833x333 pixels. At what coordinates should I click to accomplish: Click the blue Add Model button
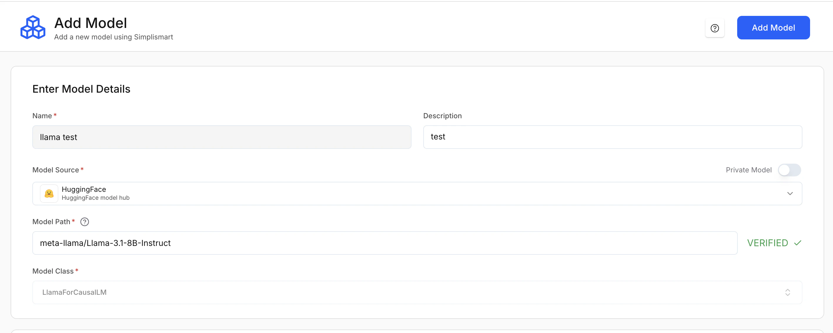pos(773,28)
